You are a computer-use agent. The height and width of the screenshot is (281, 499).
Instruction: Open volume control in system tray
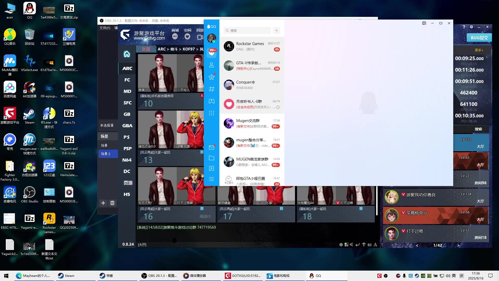coord(448,276)
